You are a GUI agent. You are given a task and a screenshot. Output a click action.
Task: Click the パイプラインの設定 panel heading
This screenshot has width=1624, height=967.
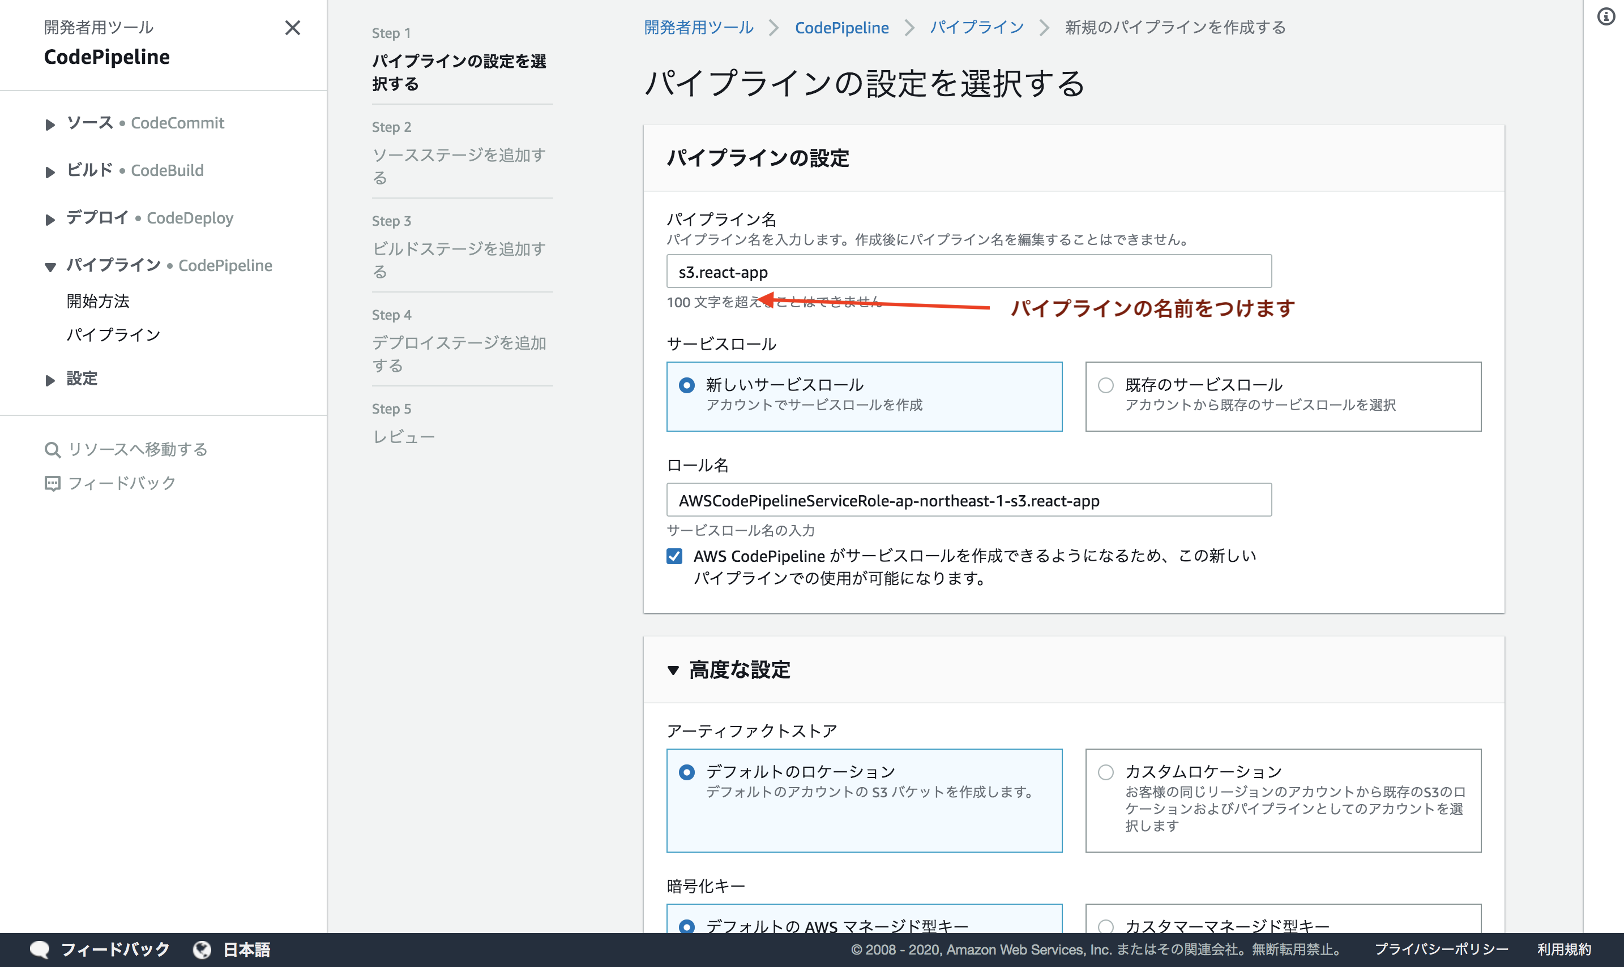coord(758,158)
